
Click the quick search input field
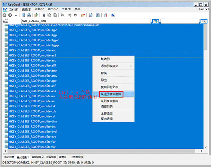coord(180,21)
